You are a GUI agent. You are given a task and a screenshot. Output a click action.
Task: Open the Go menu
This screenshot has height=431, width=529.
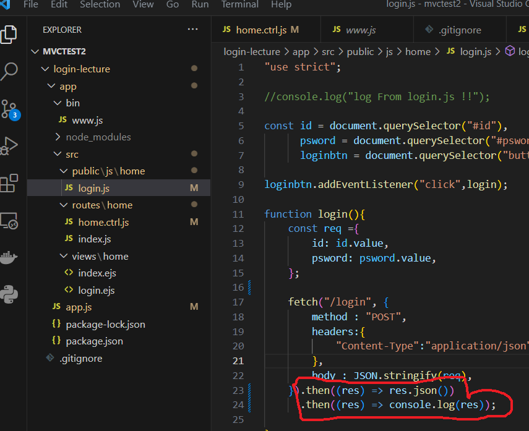click(x=173, y=4)
